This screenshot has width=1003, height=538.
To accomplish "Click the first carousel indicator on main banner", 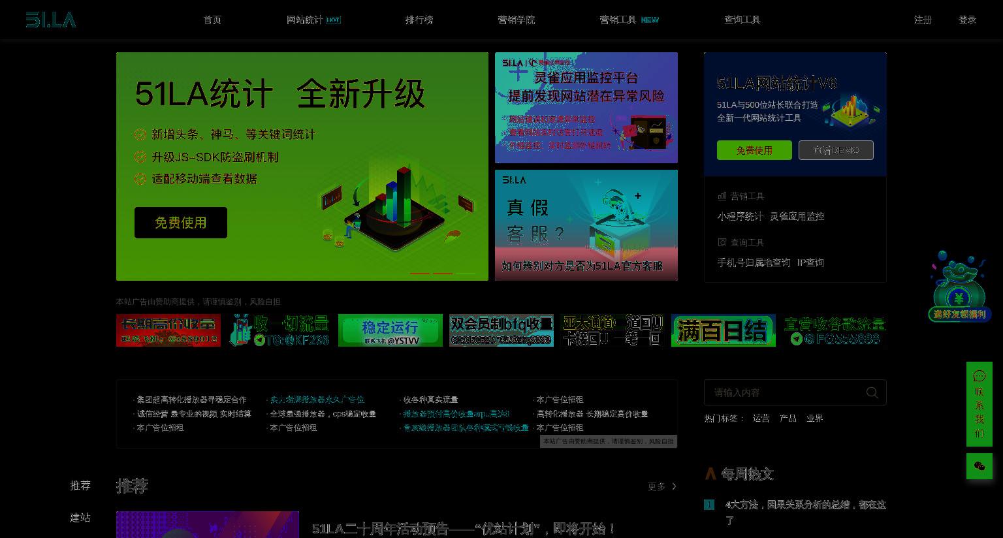I will 420,273.
